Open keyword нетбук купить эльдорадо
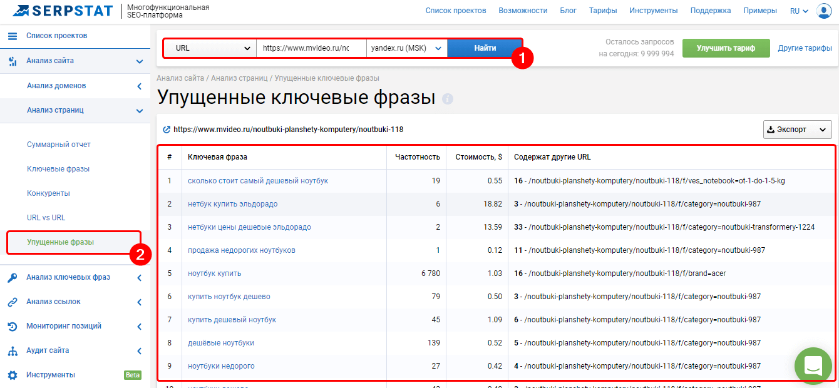The width and height of the screenshot is (839, 388). point(233,204)
